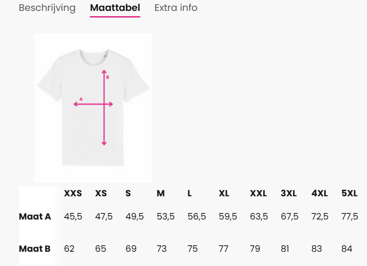367x266 pixels.
Task: Click the 59,5 width value under XL
Action: tap(228, 217)
